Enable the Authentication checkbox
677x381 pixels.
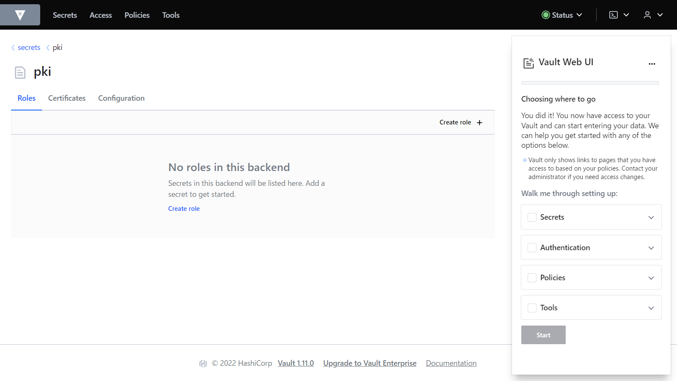[532, 248]
